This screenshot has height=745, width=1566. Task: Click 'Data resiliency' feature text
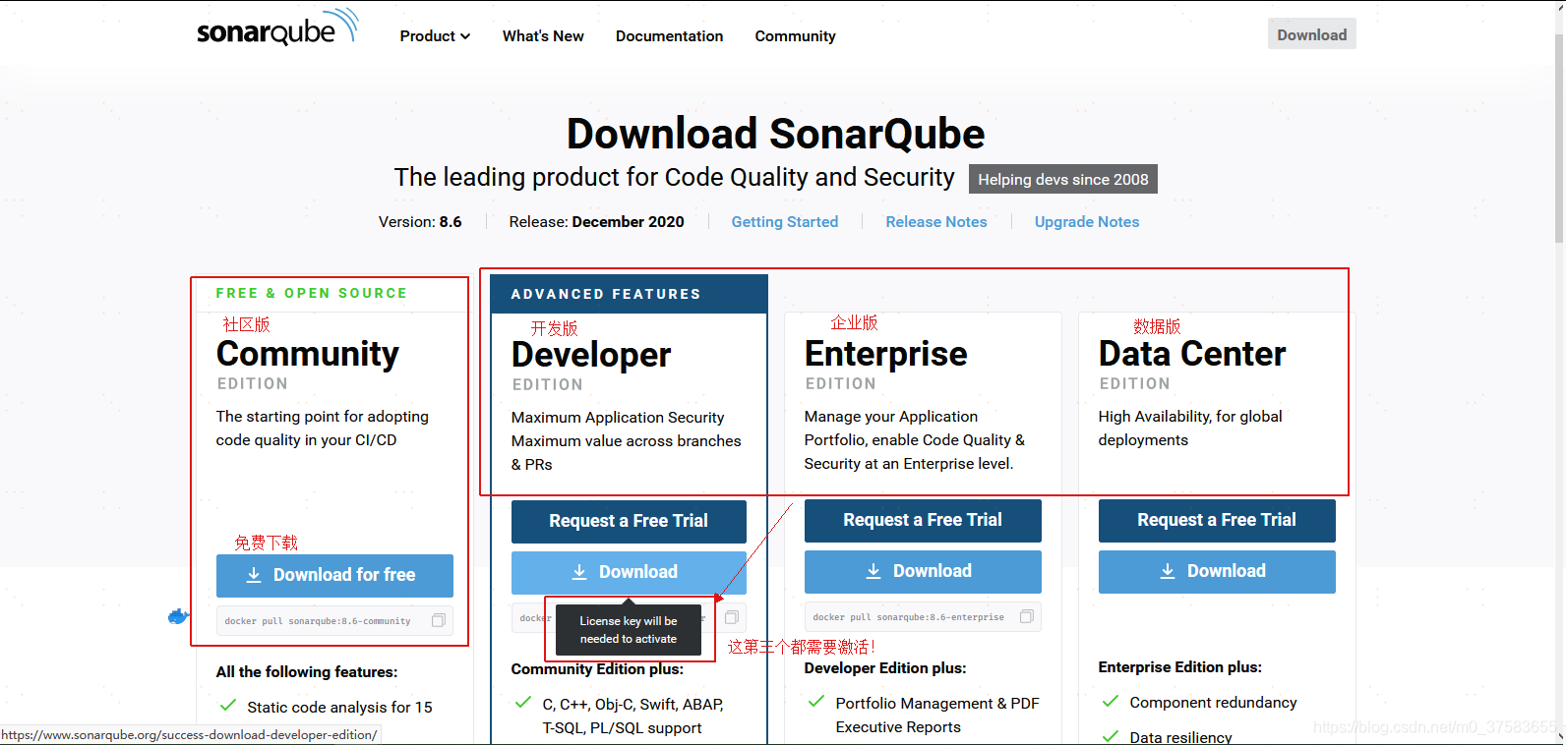pyautogui.click(x=1180, y=737)
